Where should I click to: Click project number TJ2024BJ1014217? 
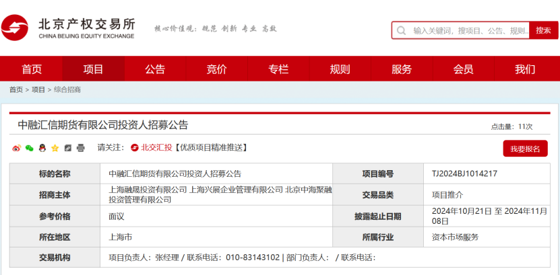pos(464,174)
